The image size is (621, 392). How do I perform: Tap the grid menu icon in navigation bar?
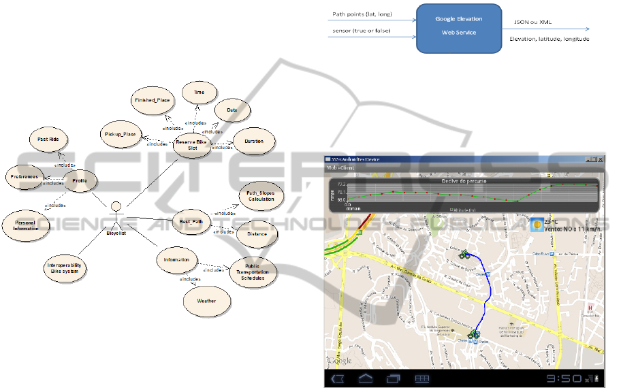tap(422, 378)
